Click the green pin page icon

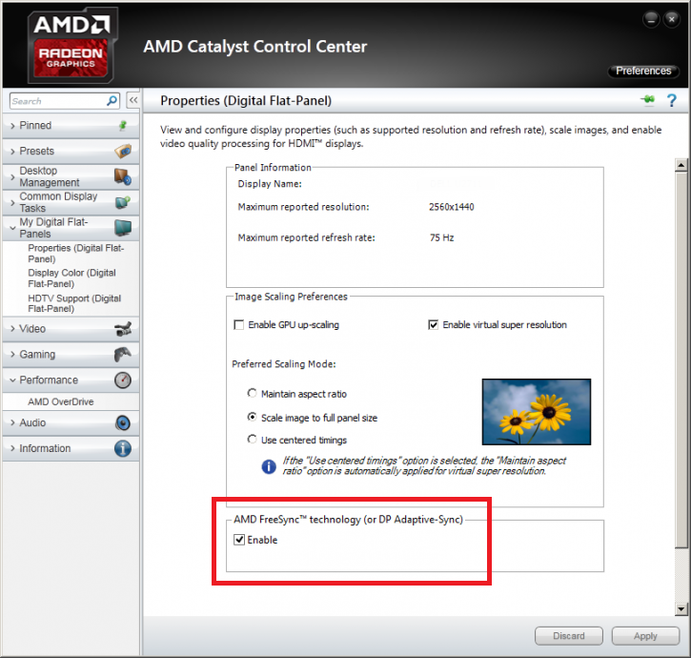click(647, 100)
